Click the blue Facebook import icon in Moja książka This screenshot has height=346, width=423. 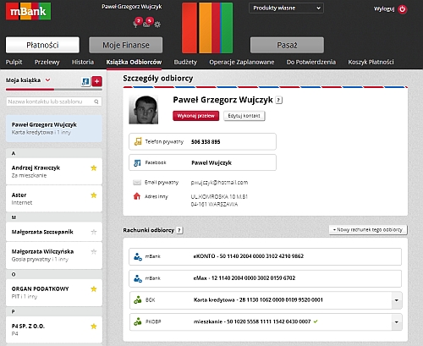pyautogui.click(x=85, y=81)
